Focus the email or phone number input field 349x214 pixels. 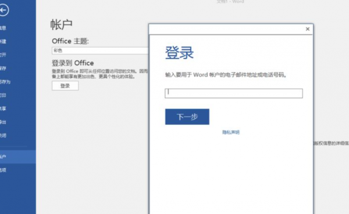(x=234, y=93)
